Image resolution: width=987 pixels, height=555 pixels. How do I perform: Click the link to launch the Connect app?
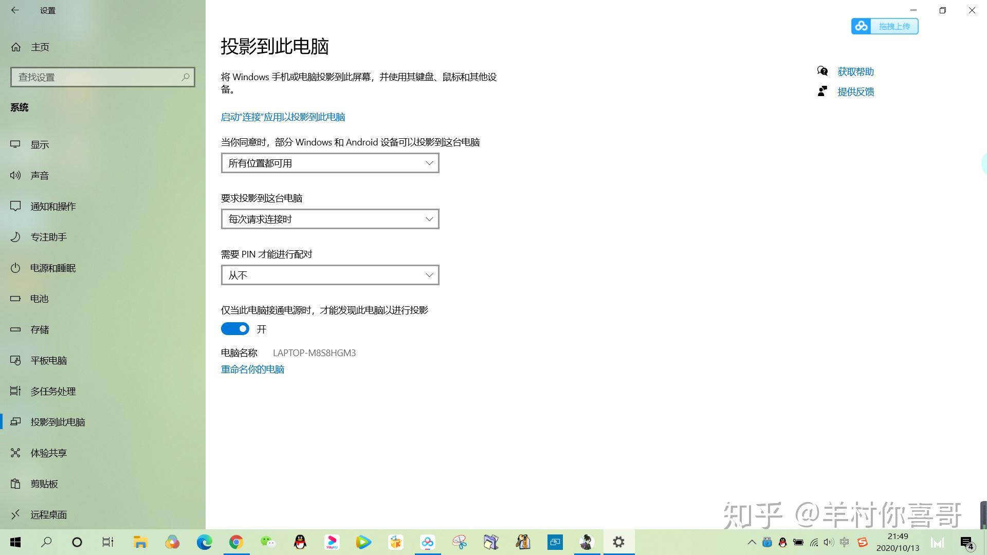coord(283,117)
